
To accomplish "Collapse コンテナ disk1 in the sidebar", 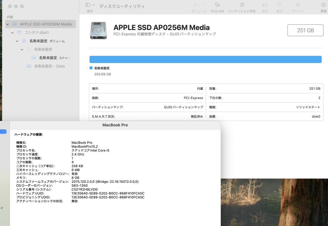I will point(12,32).
